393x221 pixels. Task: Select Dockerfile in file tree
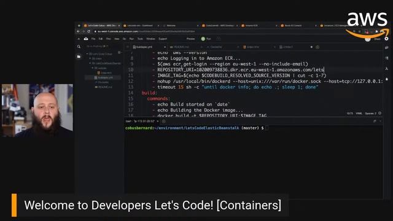[x=102, y=82]
